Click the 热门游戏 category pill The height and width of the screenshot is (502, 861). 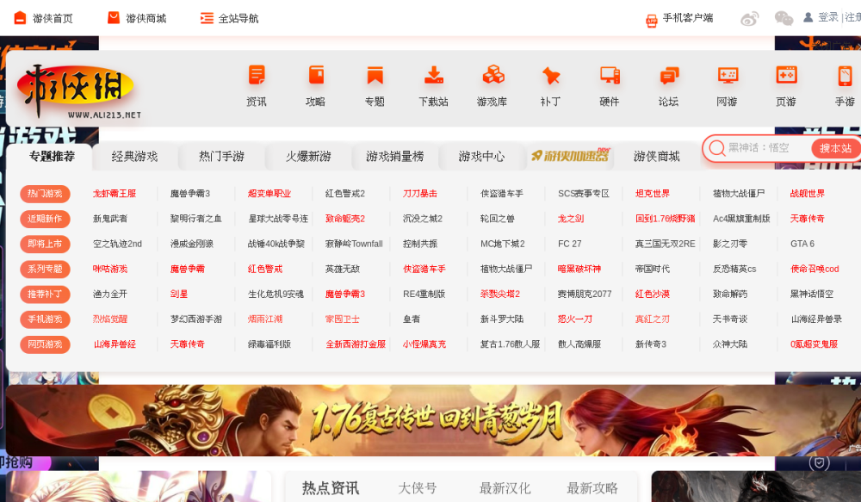pyautogui.click(x=45, y=194)
